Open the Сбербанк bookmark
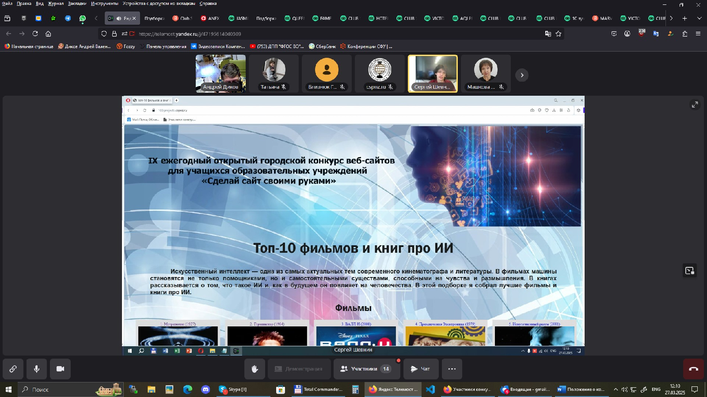 [323, 46]
